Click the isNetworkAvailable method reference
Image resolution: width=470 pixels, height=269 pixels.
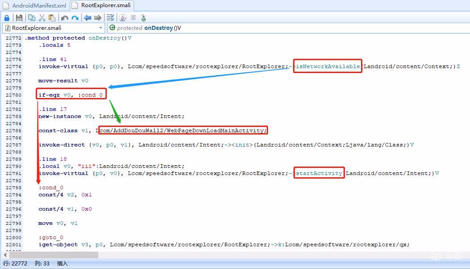[327, 66]
